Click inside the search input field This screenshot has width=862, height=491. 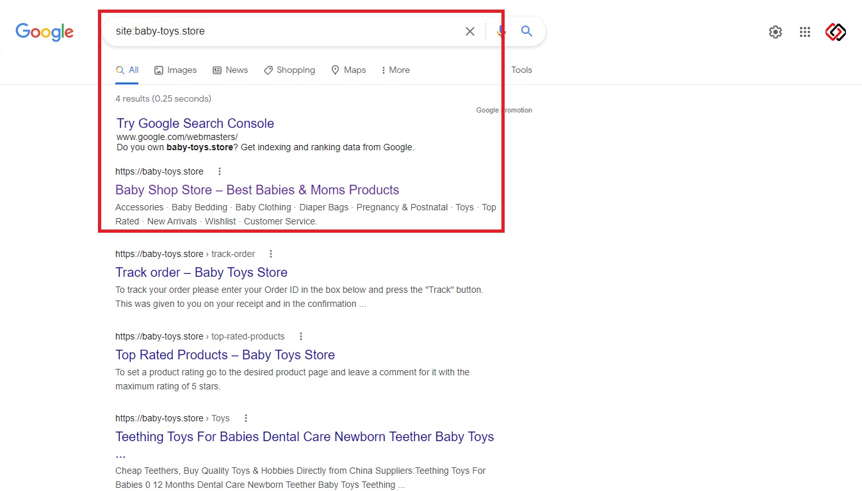tap(282, 31)
